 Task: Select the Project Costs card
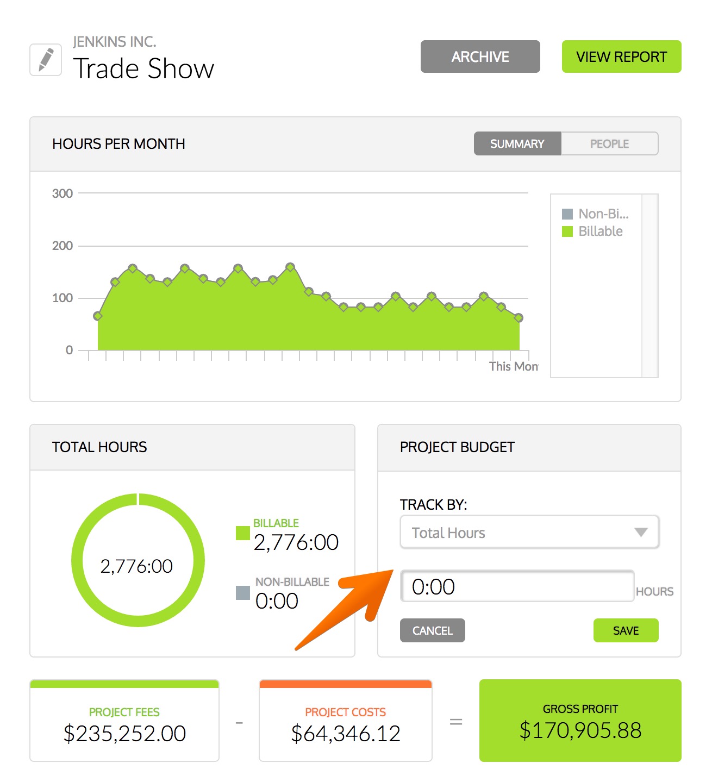[x=346, y=721]
